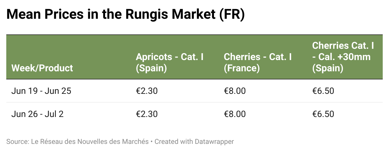Click the Mean Prices in the Rungis Market title

[x=125, y=15]
